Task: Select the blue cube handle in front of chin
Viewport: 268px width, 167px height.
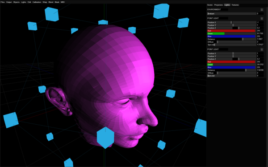Action: 105,138
